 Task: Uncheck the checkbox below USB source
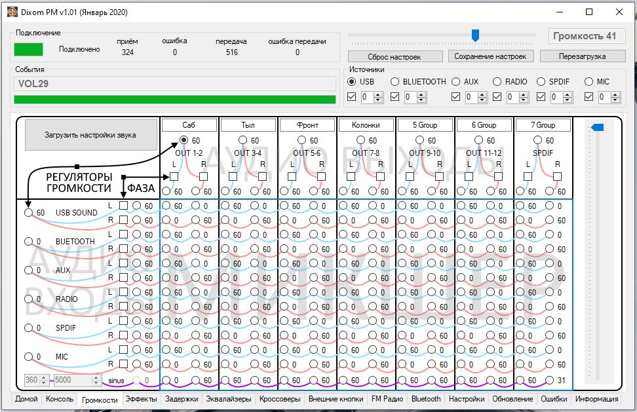pos(351,97)
